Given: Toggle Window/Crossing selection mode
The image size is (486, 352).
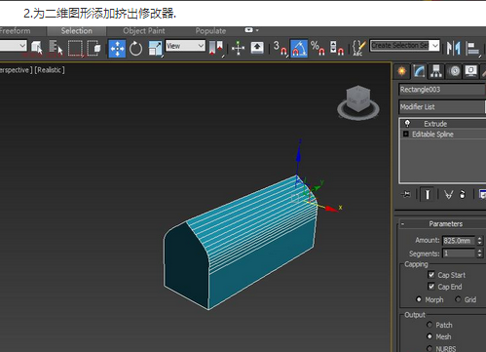Looking at the screenshot, I should (x=93, y=48).
